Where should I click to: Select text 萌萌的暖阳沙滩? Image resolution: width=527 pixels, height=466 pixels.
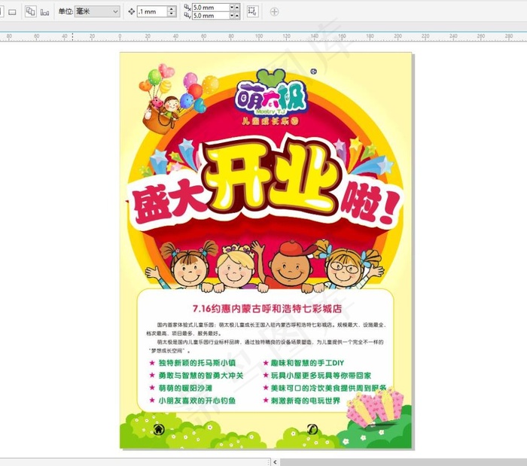[x=185, y=388]
